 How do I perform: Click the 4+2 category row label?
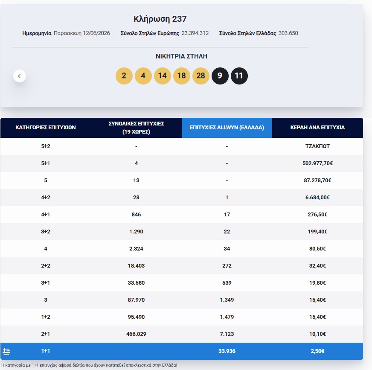pyautogui.click(x=46, y=198)
